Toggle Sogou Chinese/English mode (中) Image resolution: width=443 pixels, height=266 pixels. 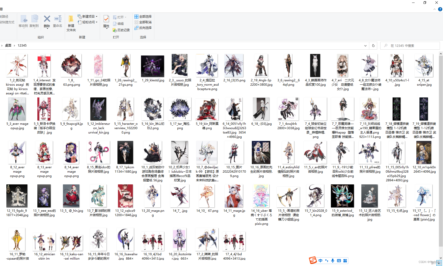tap(320, 261)
